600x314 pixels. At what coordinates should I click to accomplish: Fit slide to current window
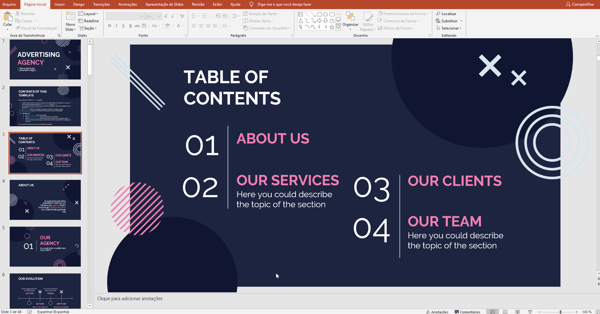[597, 312]
